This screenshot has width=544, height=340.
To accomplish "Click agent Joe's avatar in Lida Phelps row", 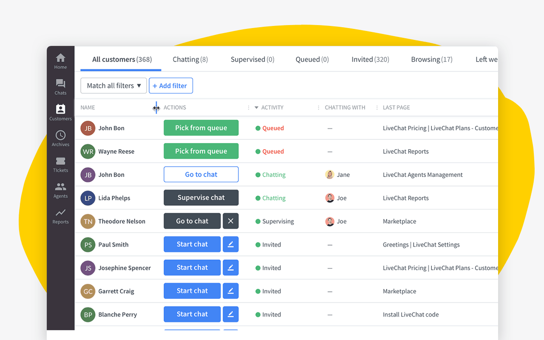I will click(329, 198).
